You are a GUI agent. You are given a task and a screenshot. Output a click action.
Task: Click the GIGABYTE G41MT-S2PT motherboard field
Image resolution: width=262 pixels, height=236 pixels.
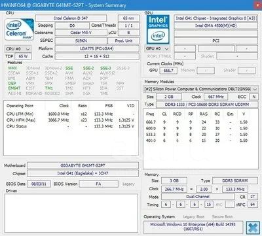(x=83, y=165)
